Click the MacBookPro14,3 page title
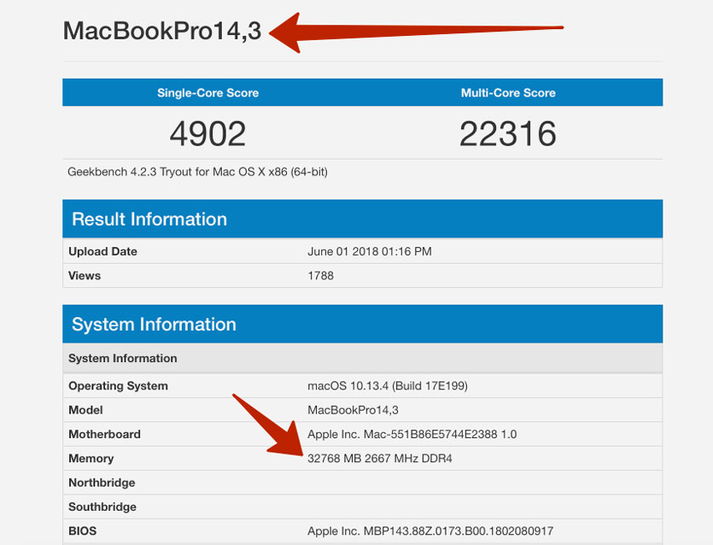 point(162,31)
